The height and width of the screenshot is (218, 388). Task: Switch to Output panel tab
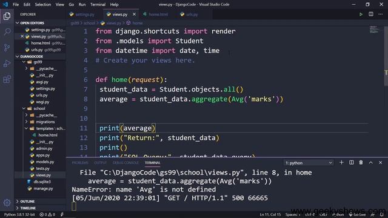coord(100,163)
